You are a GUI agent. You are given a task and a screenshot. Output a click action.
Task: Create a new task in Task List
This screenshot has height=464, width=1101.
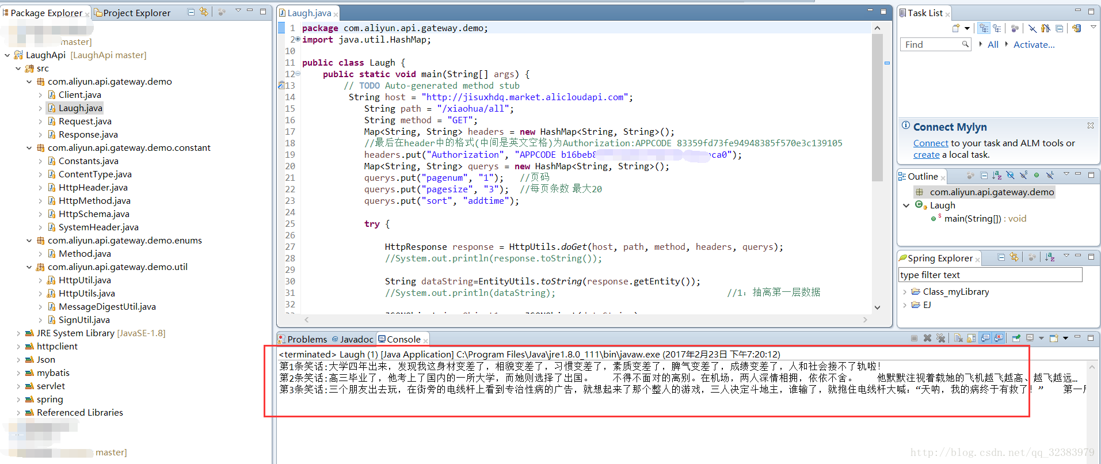956,28
